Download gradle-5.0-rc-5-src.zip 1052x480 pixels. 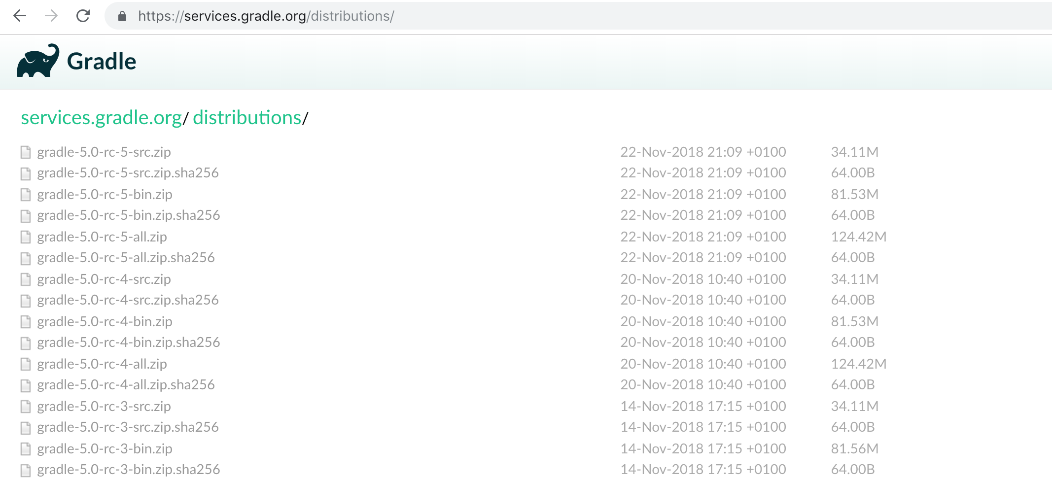[104, 152]
